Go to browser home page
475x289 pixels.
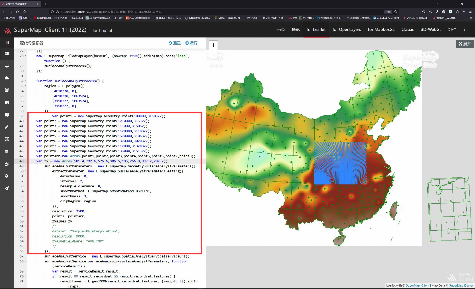click(24, 12)
